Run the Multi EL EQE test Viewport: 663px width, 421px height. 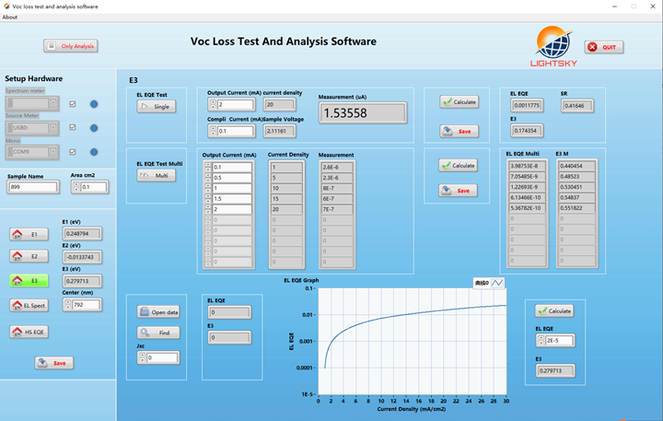(156, 175)
